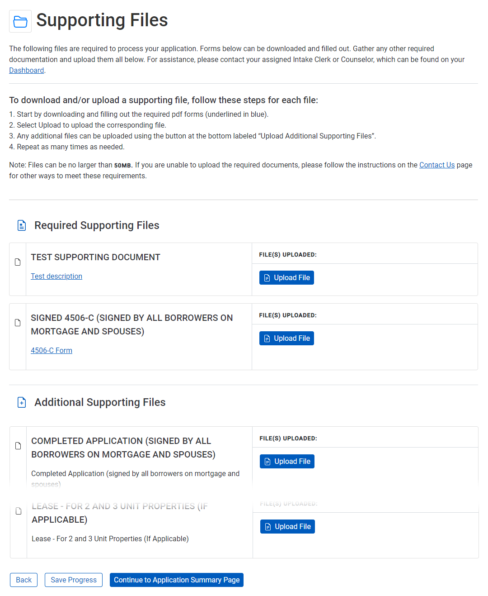Open the Test description link
Screen dimensions: 488x596
coord(56,276)
